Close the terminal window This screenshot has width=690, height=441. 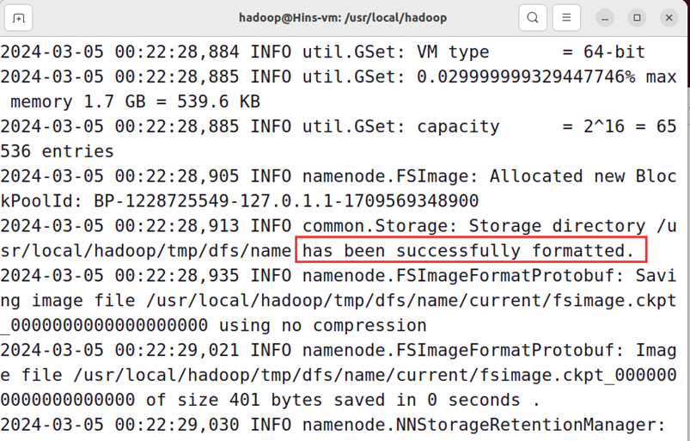coord(669,17)
